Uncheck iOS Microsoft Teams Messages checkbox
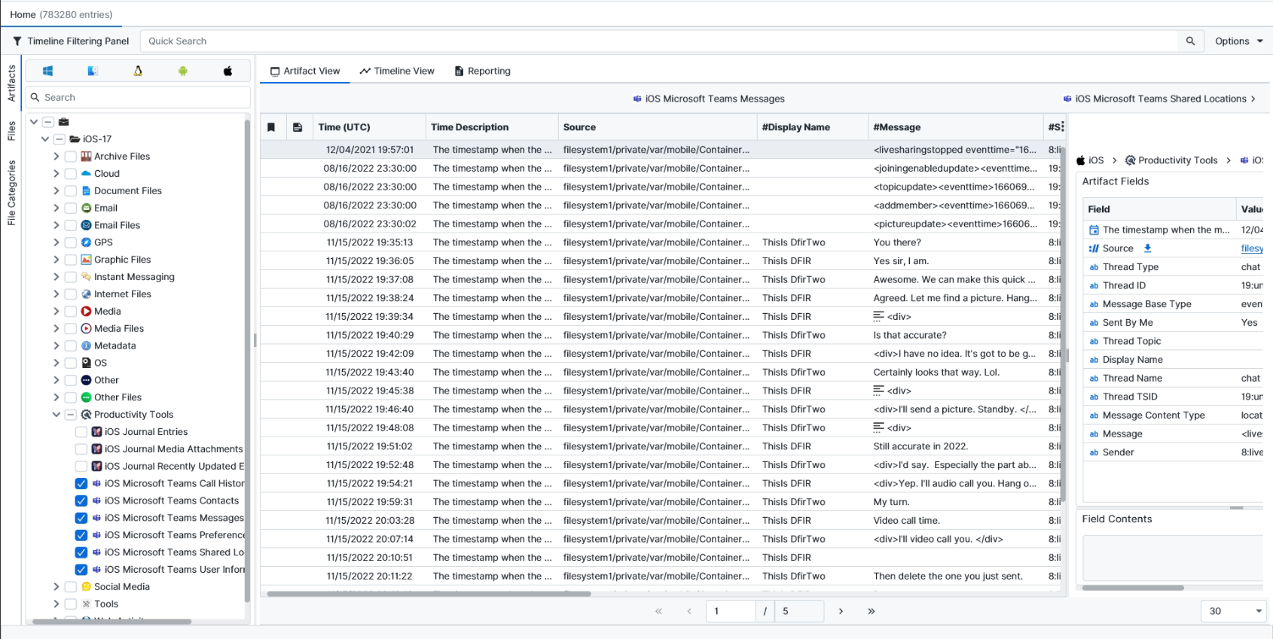Viewport: 1273px width, 639px height. point(81,518)
